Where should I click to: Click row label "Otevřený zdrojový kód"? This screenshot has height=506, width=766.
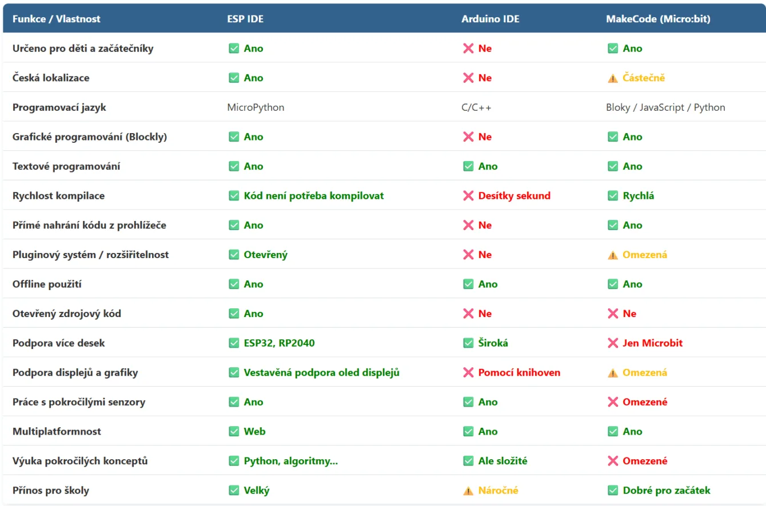(67, 314)
